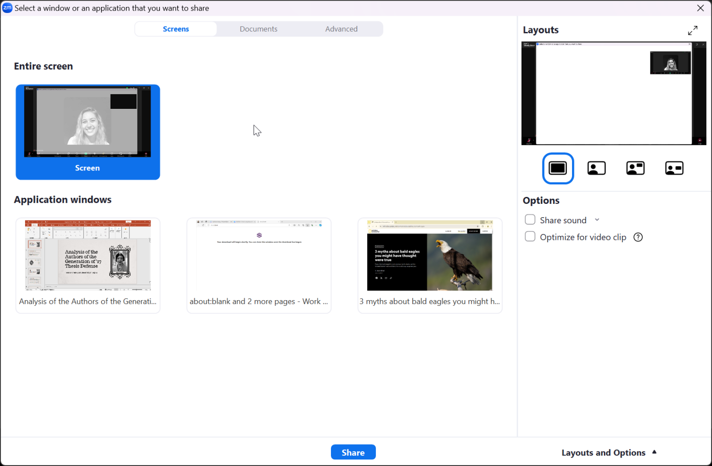Switch to the Advanced tab

[x=341, y=29]
